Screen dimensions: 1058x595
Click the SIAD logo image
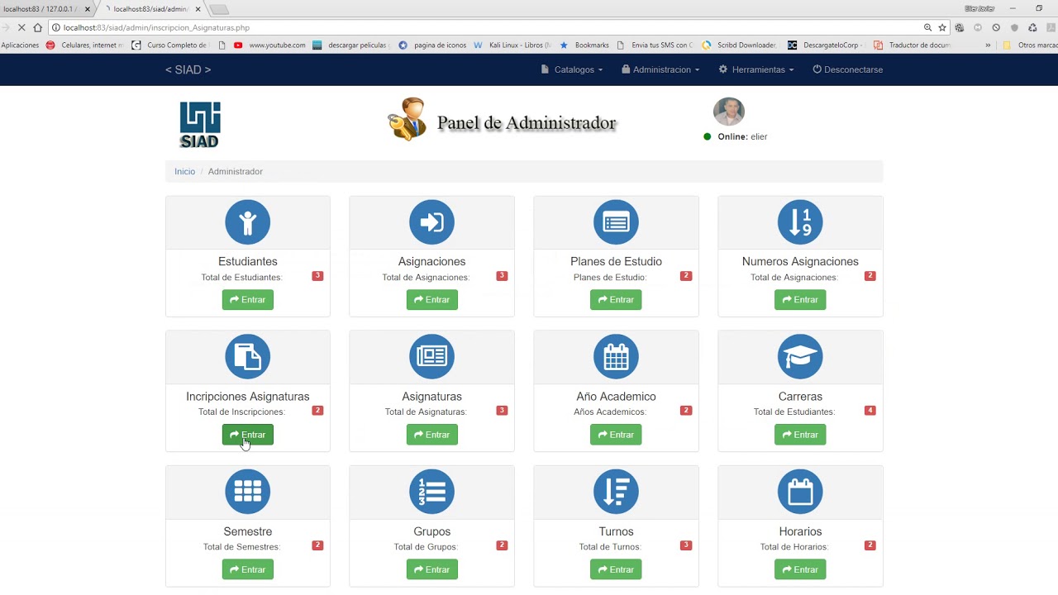(200, 125)
